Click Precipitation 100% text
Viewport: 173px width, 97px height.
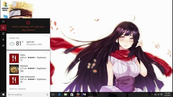tap(34, 44)
